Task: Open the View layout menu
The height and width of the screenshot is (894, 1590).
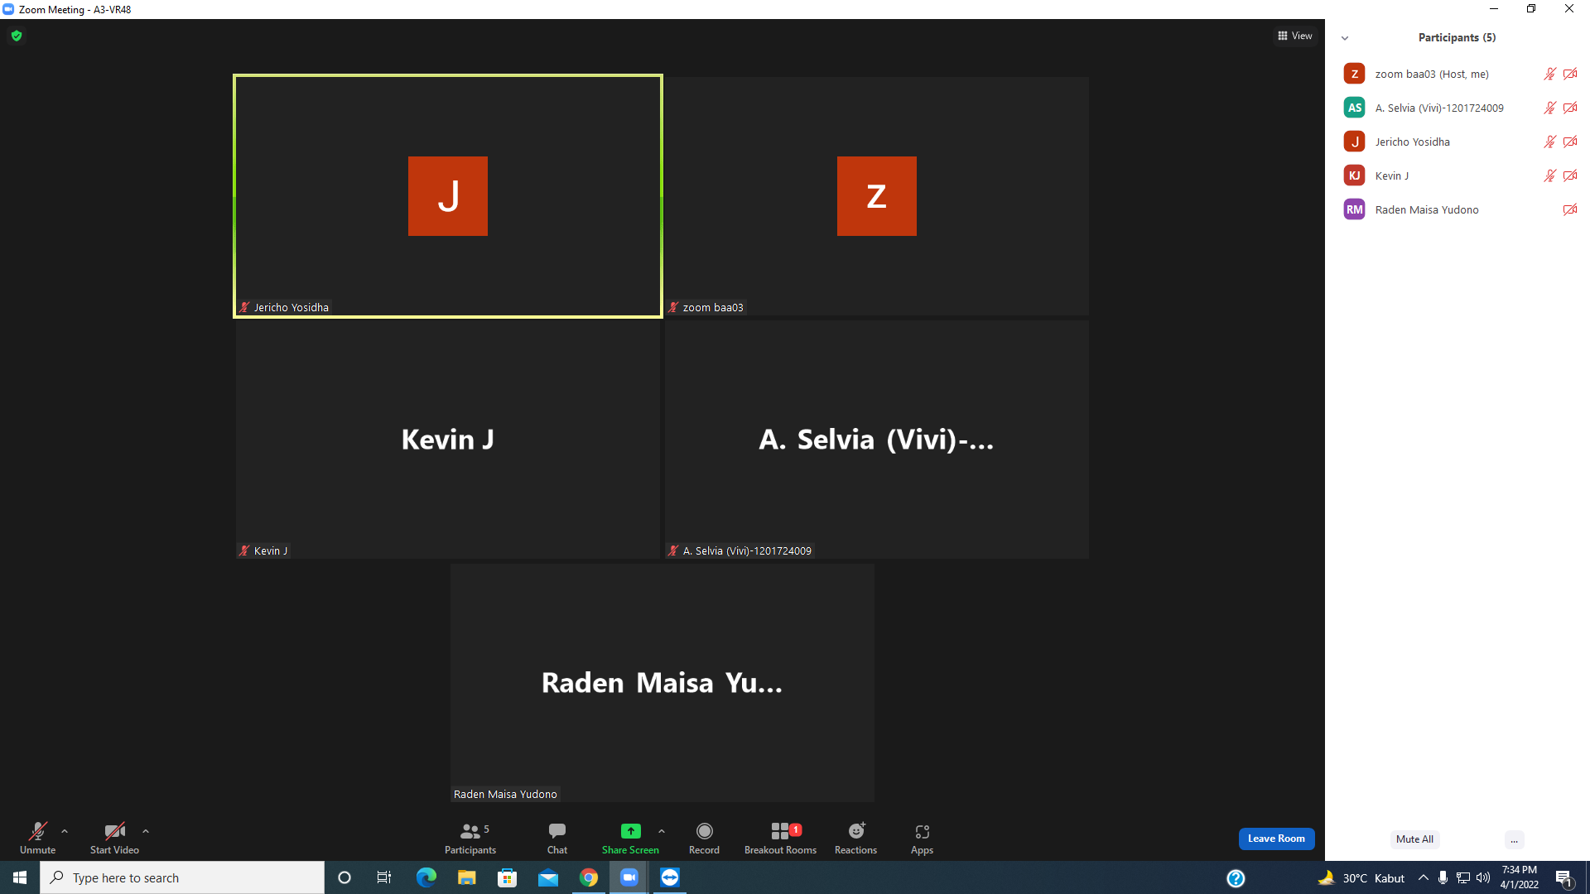Action: (x=1295, y=36)
